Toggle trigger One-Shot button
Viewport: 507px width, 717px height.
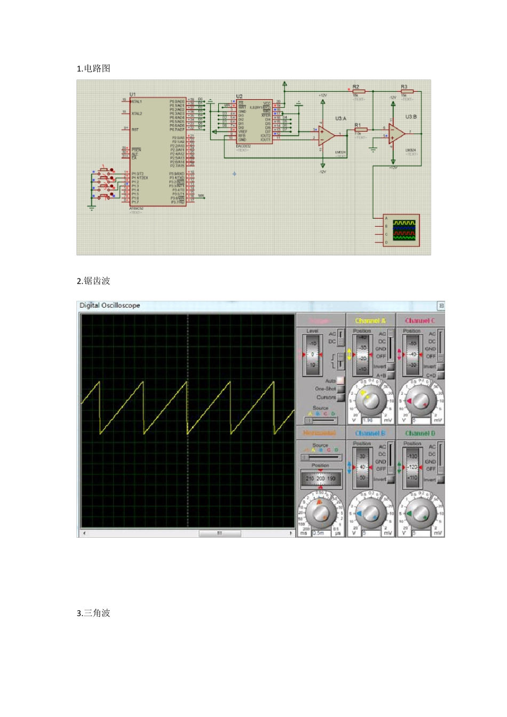point(340,389)
